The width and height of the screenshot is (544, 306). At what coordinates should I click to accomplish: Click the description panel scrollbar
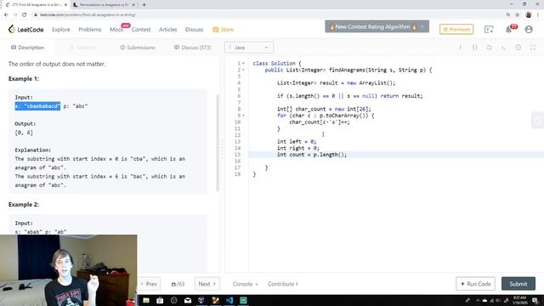coord(218,142)
